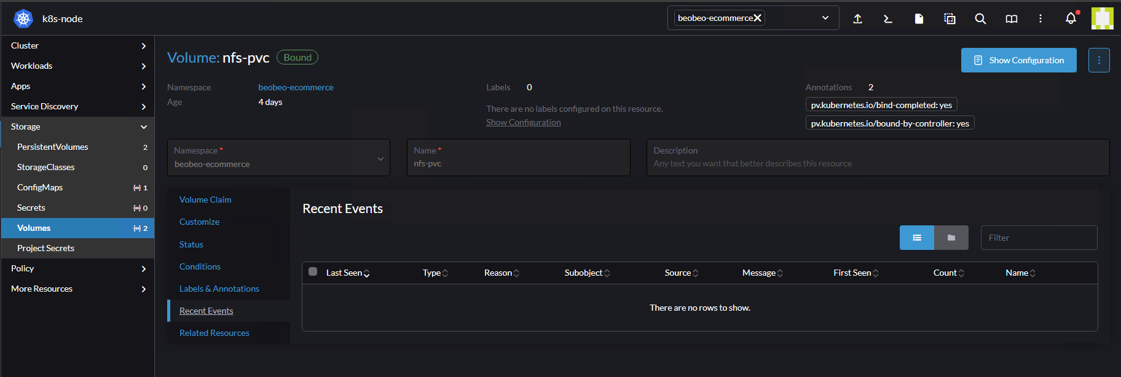Viewport: 1121px width, 377px height.
Task: Collapse the Storage sidebar section
Action: [x=143, y=126]
